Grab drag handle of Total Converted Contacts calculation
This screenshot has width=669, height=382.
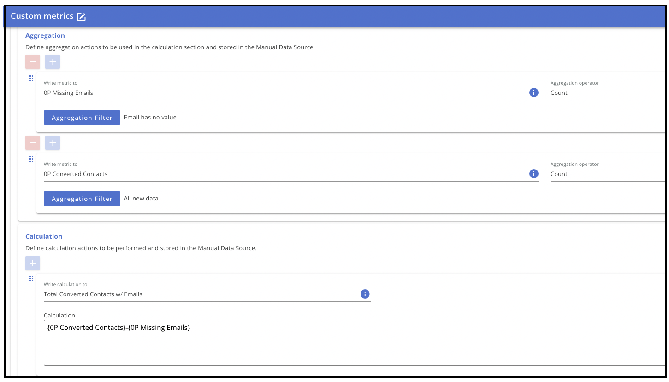31,279
